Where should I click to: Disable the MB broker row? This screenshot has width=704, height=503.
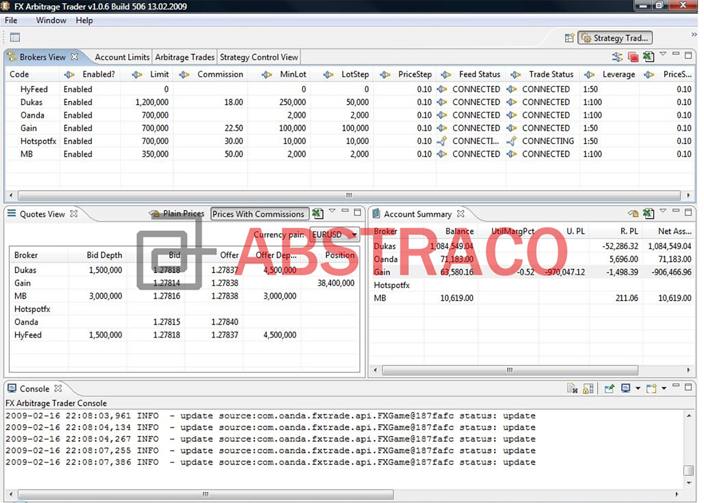(78, 154)
